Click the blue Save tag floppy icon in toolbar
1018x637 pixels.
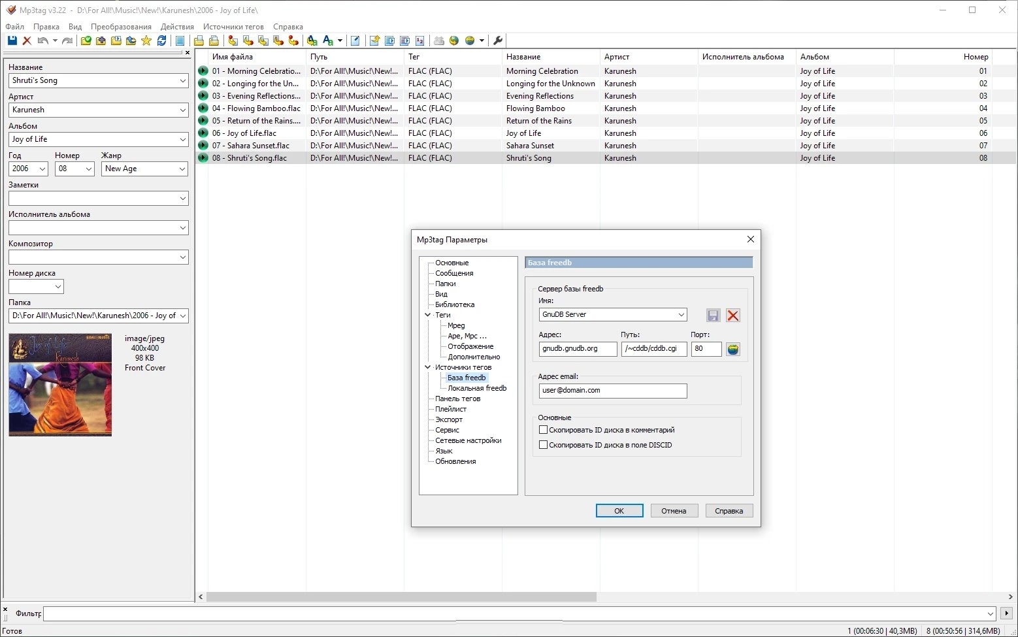click(x=12, y=41)
